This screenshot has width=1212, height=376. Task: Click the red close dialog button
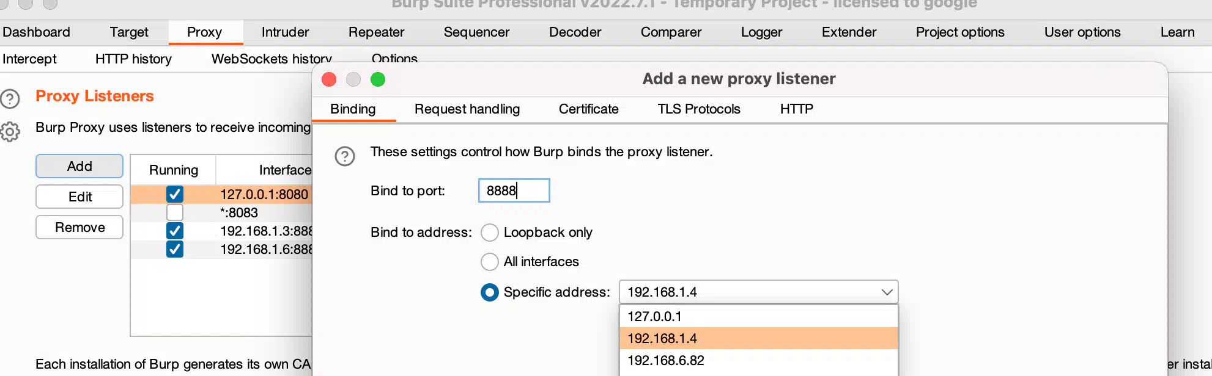(329, 79)
